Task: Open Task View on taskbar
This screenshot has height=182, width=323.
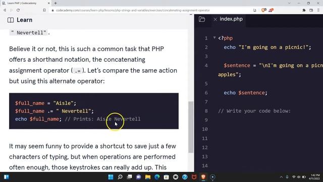Action: tap(129, 177)
